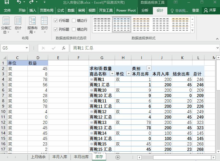The image size is (220, 161).
Task: Click horizontal scrollbar left arrow
Action: pos(139,157)
